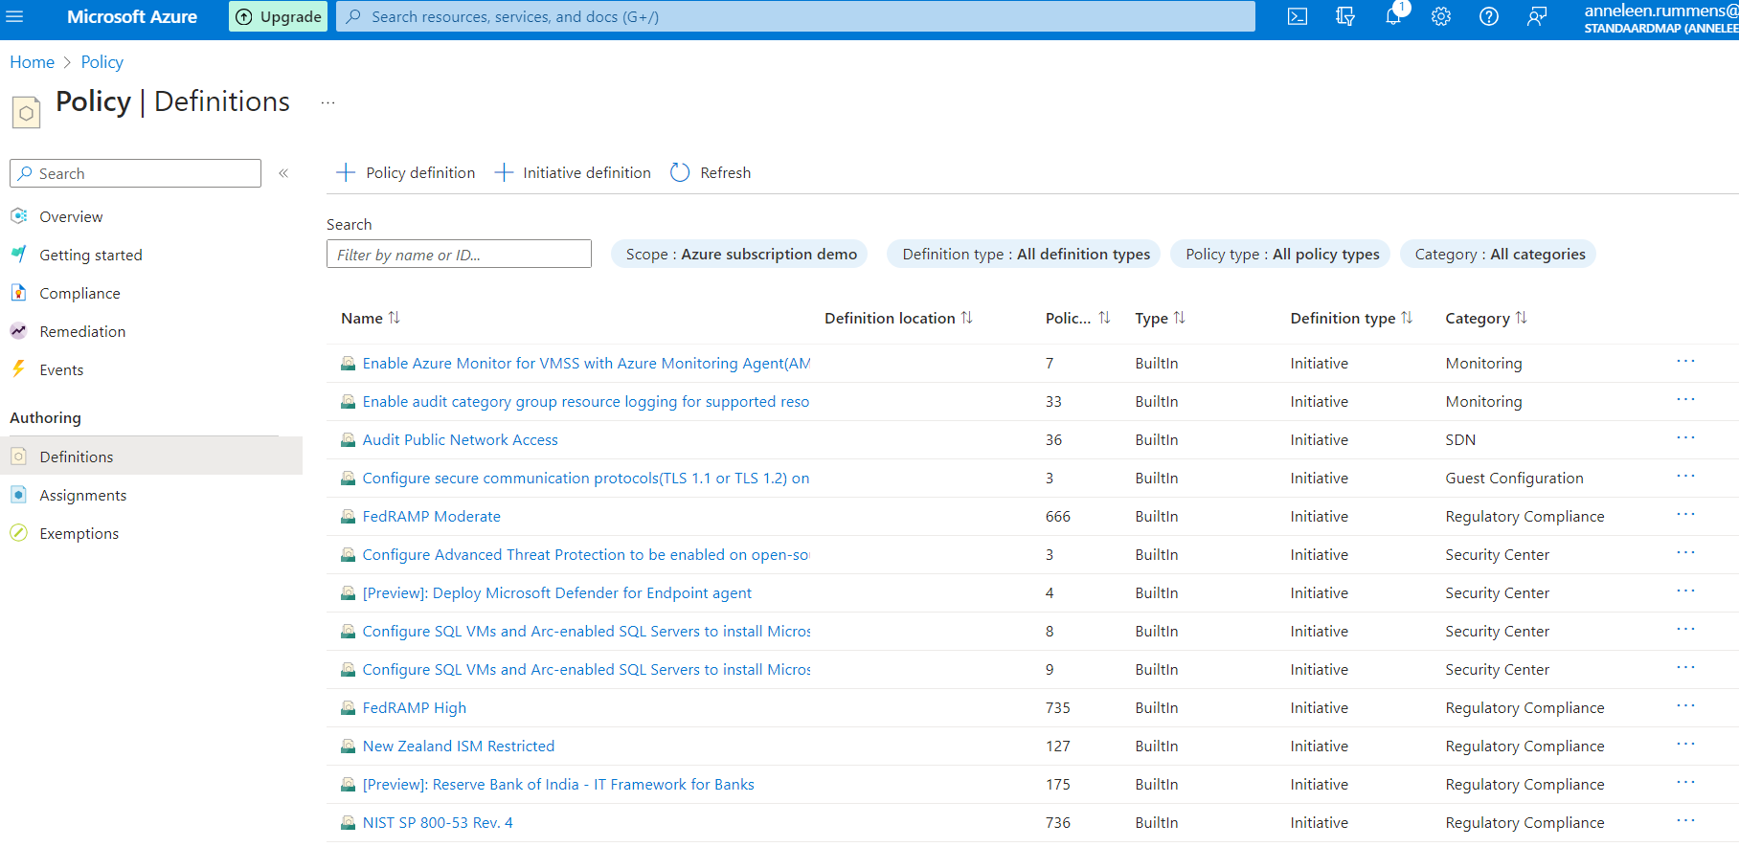Click the 666 policies count for FedRAMP Moderate
Image resolution: width=1739 pixels, height=847 pixels.
(x=1058, y=517)
